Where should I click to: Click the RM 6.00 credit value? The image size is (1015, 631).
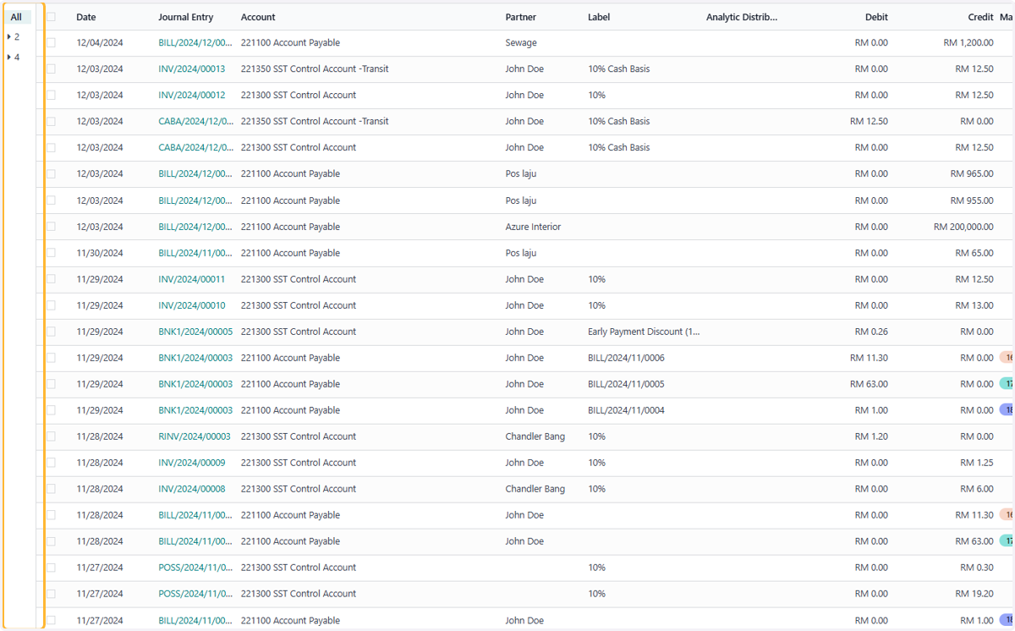click(978, 489)
